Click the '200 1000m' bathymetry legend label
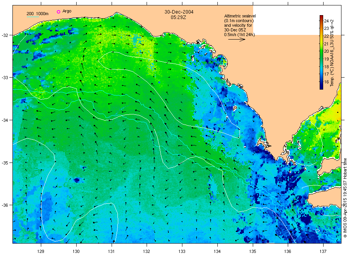 [x=37, y=14]
